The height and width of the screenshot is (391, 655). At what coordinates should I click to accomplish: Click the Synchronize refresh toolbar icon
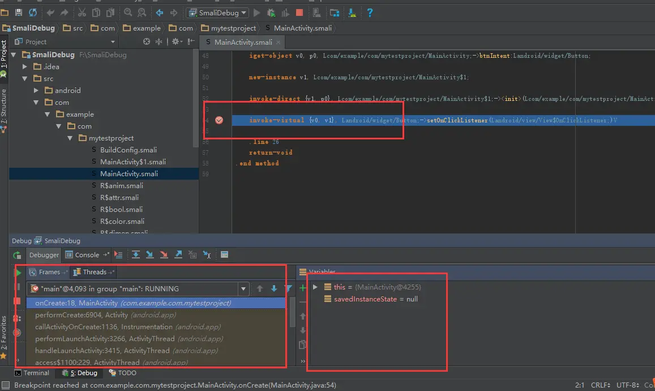[33, 12]
